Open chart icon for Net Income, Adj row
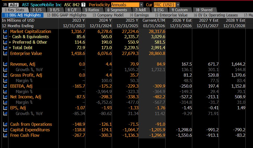Screen dimensions: 253x148 5,97
